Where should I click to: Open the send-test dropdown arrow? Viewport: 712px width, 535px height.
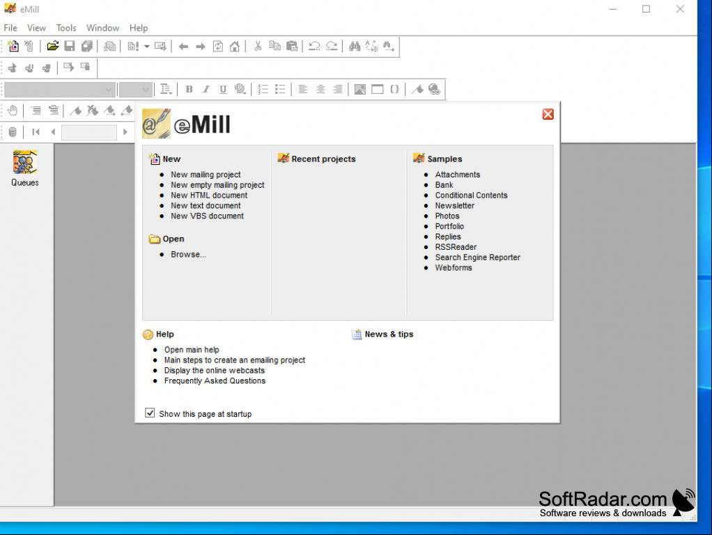(147, 46)
